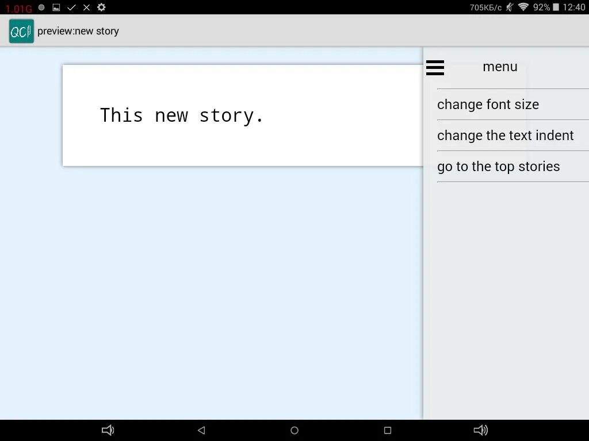
Task: Tap the Android home circle button
Action: (x=294, y=430)
